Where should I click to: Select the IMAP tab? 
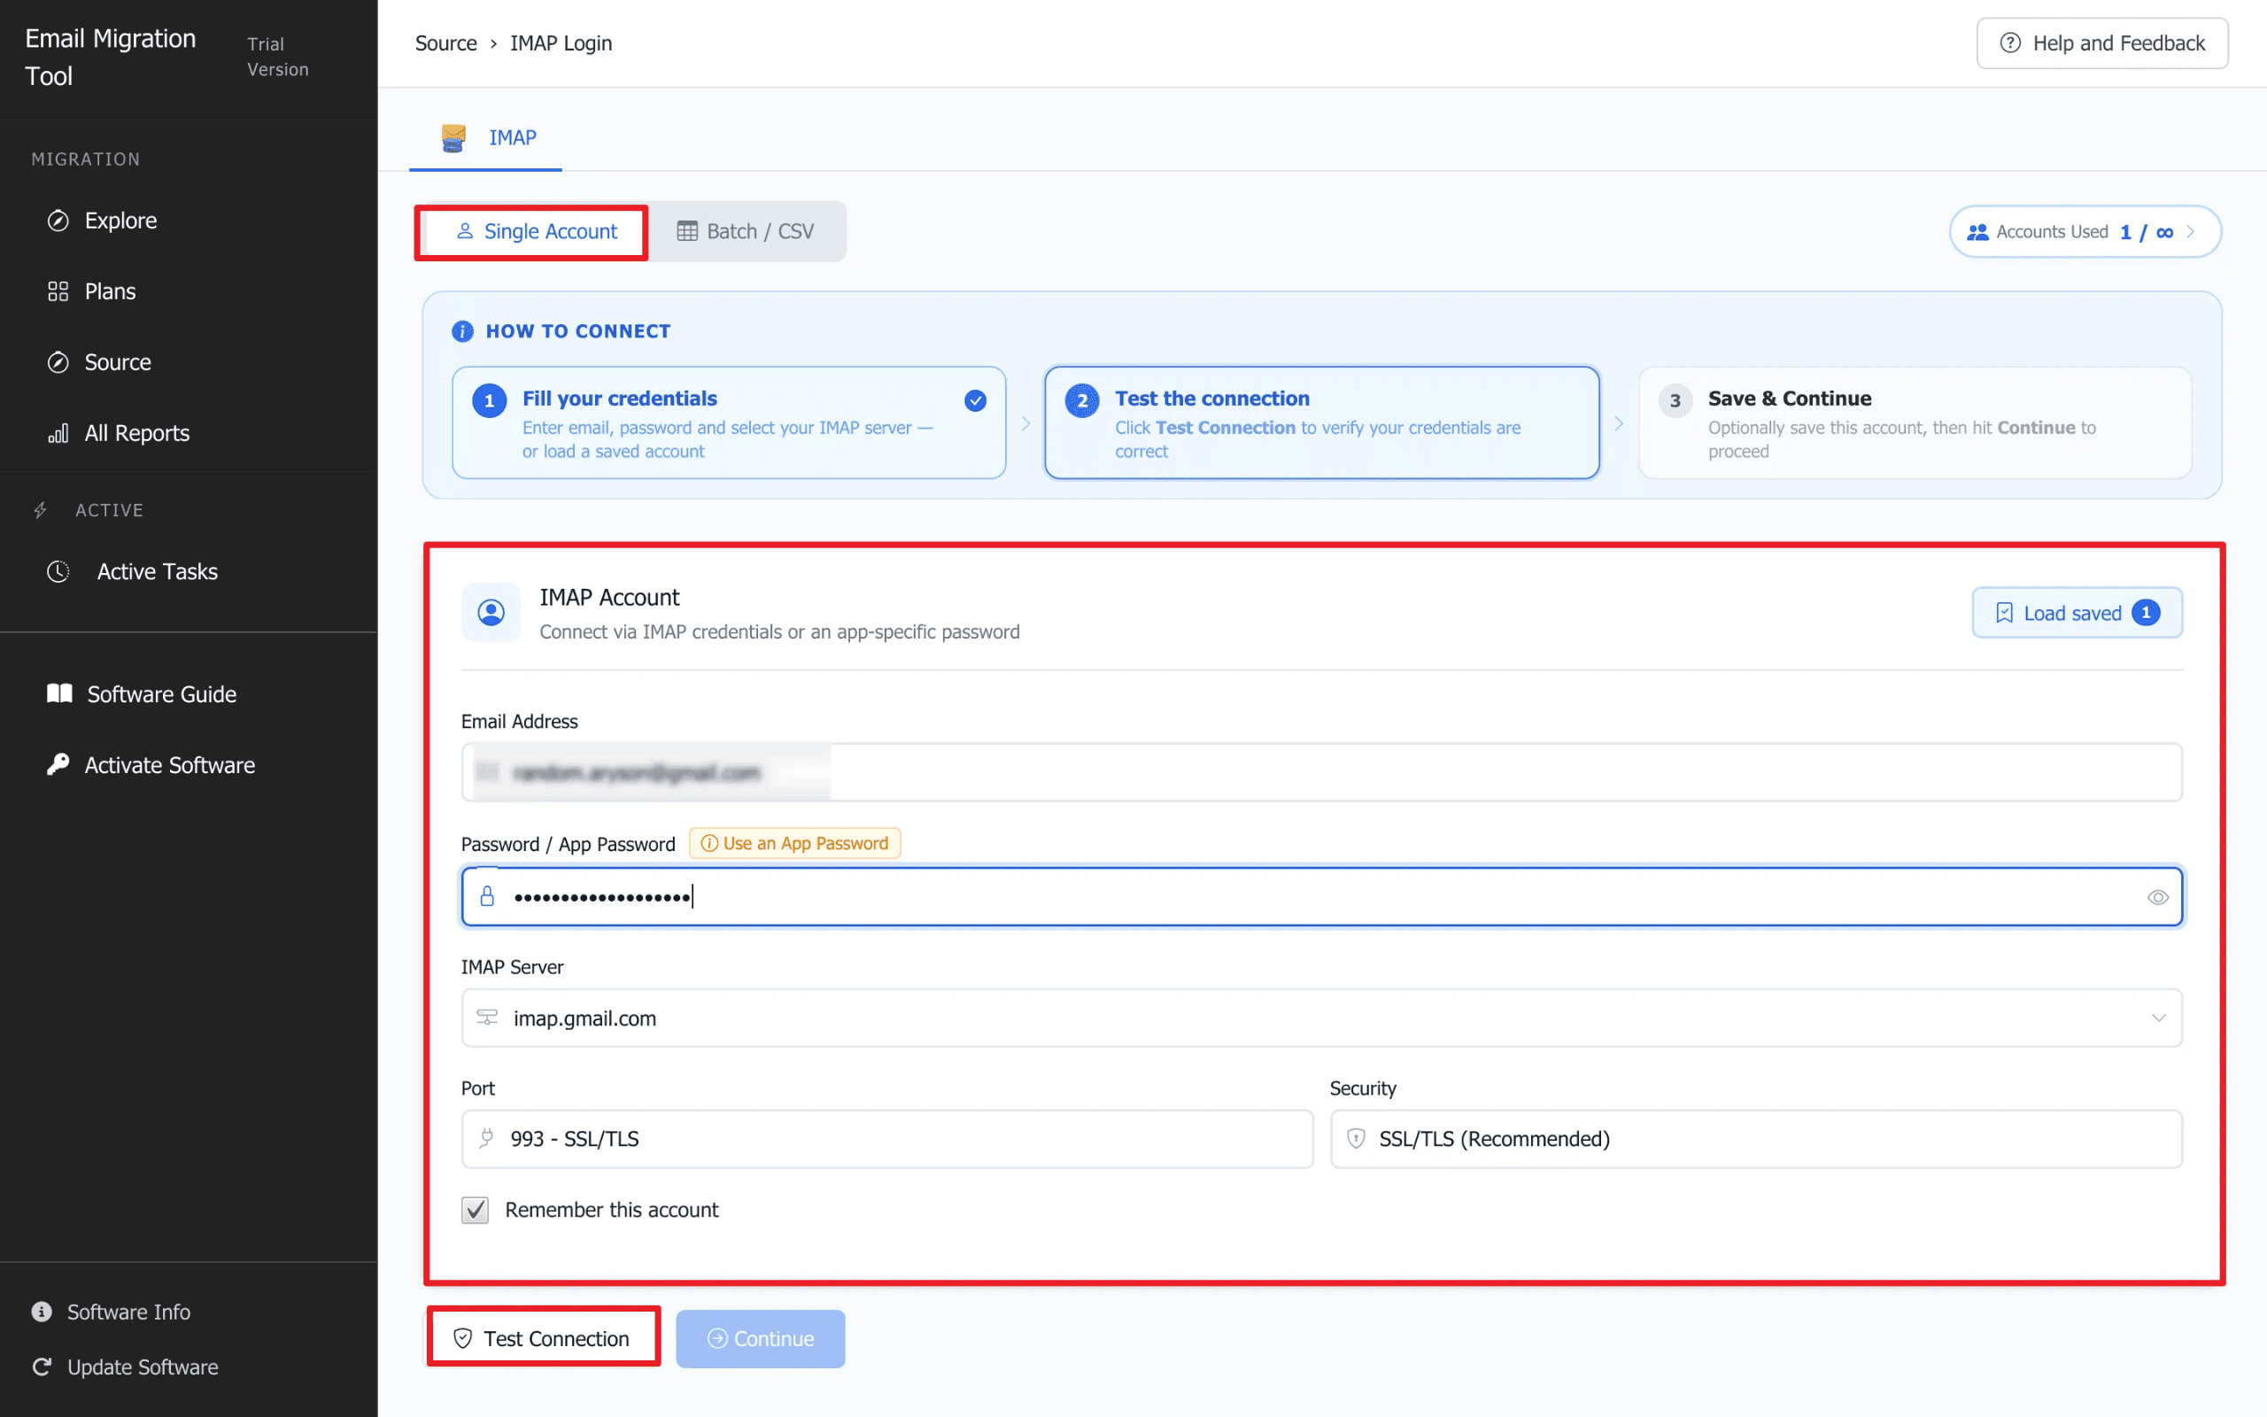(486, 138)
